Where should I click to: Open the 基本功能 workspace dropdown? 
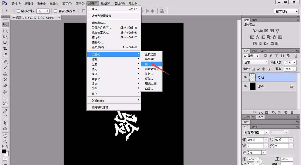pyautogui.click(x=286, y=11)
